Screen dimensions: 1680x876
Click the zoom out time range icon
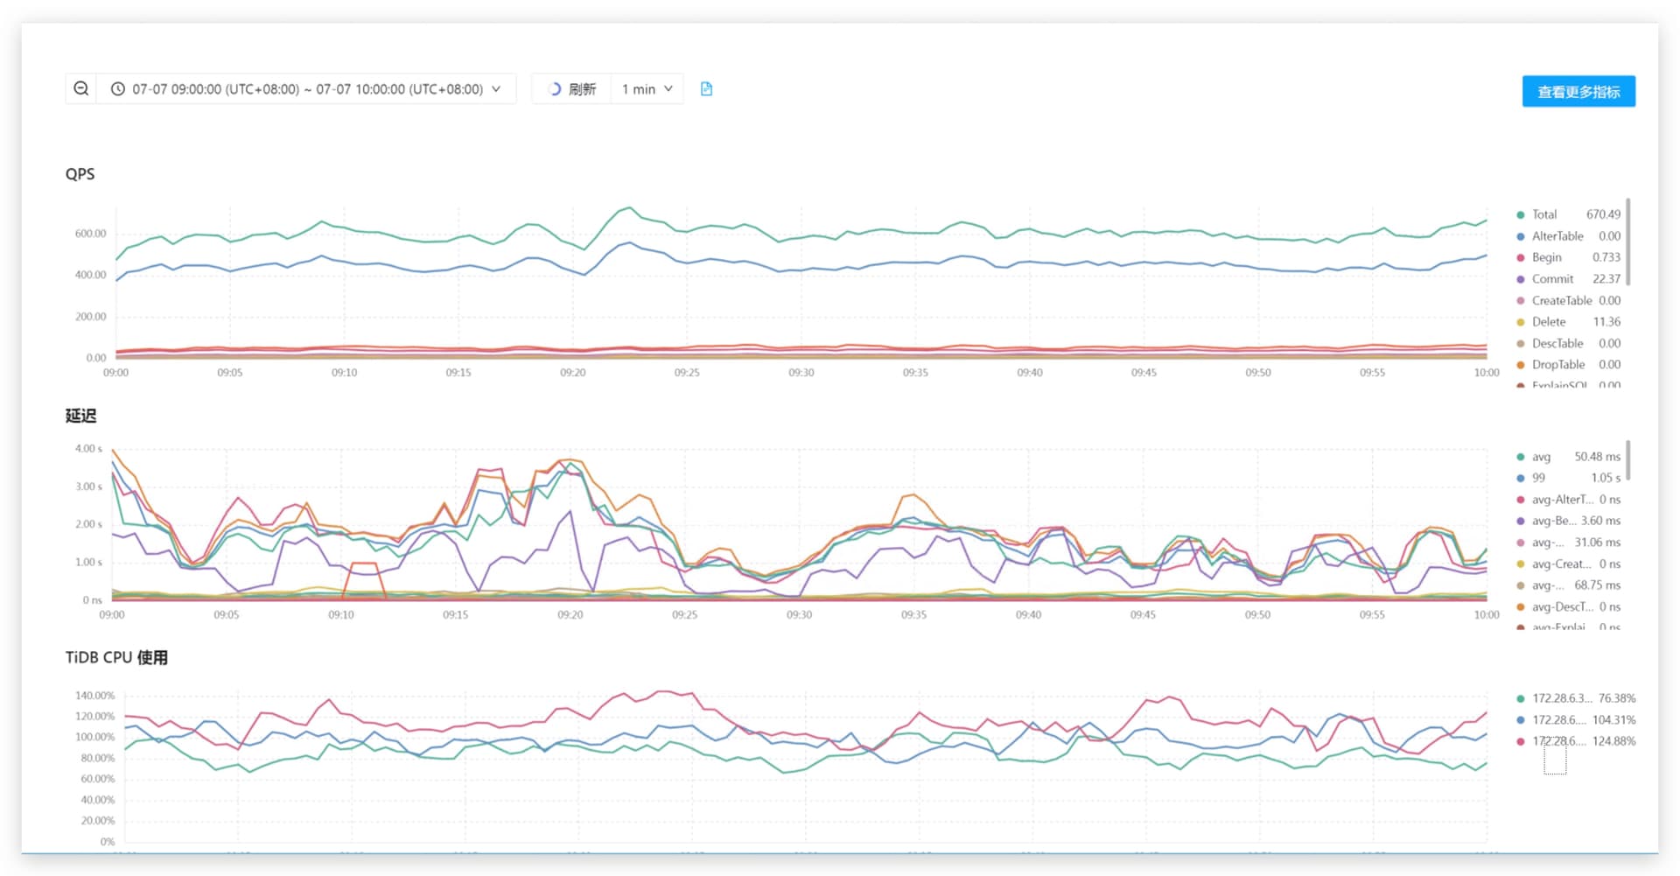click(81, 88)
